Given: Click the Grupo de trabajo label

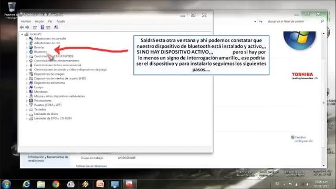Looking at the screenshot, I should (x=92, y=158).
